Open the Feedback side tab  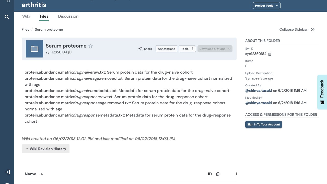[x=322, y=92]
